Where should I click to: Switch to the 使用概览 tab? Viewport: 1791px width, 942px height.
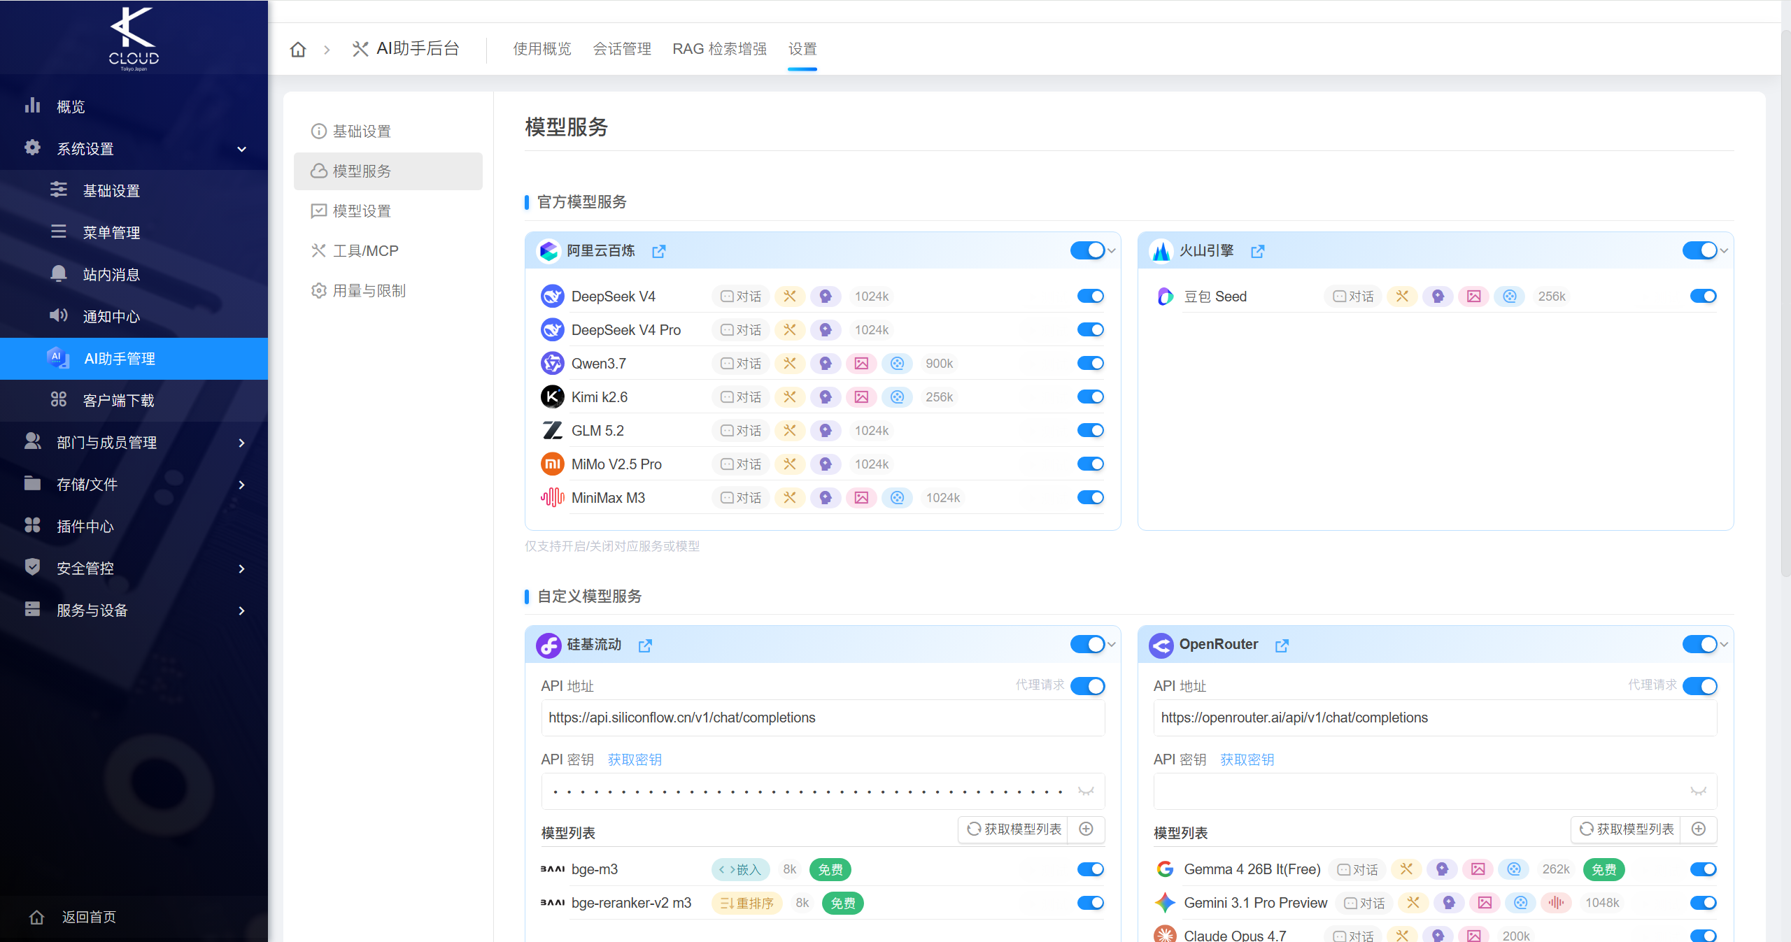click(x=542, y=49)
